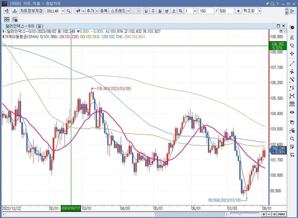Click the 달러인덱스-G10 (일) chart tab title
The height and width of the screenshot is (218, 298).
[24, 26]
